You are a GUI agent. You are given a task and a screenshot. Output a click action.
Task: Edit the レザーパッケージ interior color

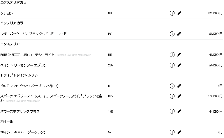[x=179, y=34]
